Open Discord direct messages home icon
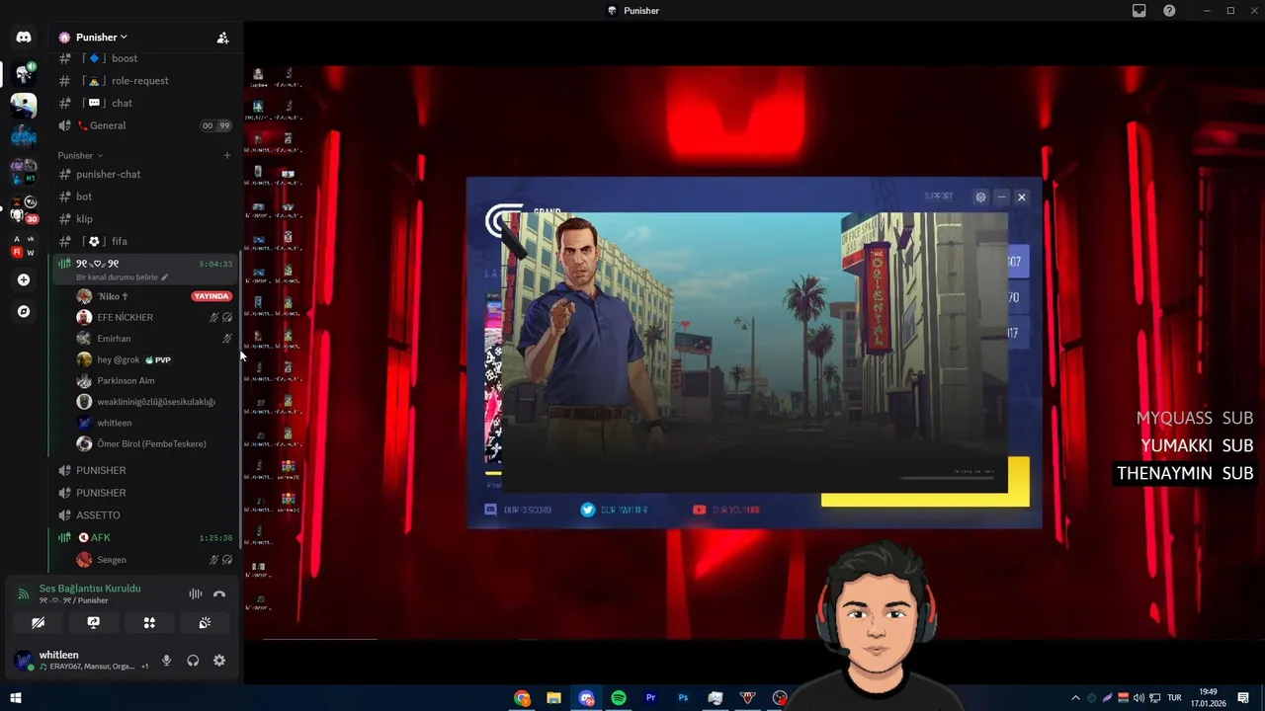Screen dimensions: 1265x711 pyautogui.click(x=24, y=37)
